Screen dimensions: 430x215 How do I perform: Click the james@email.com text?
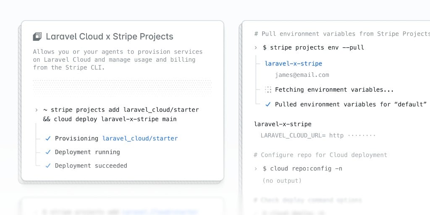point(302,75)
